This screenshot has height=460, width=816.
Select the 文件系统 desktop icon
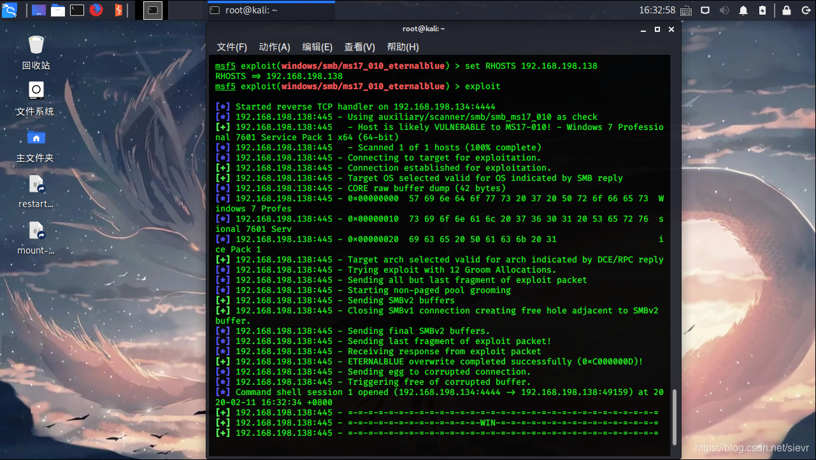(36, 99)
